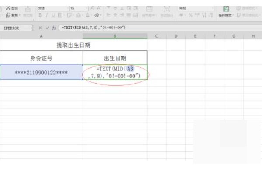Click the justify alignment icon

pyautogui.click(x=128, y=15)
